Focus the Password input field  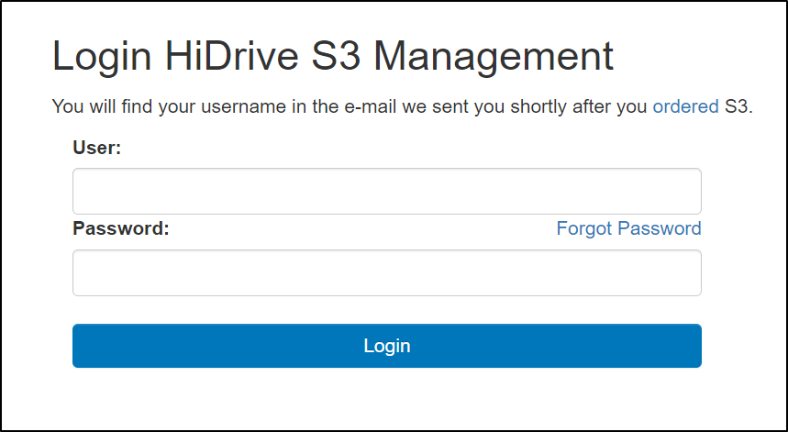click(x=387, y=272)
